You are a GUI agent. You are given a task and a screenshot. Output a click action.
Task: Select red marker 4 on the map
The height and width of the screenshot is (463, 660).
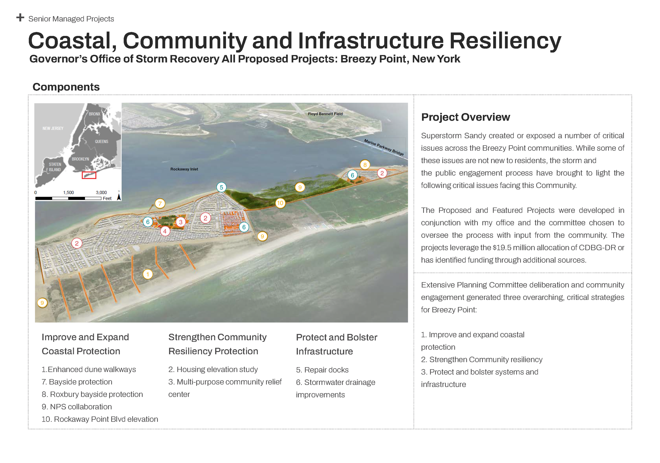click(x=165, y=231)
